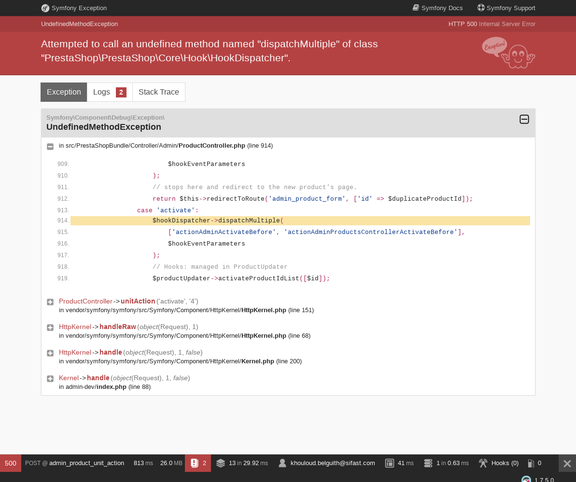Open the Logs tab
This screenshot has width=576, height=482.
[x=102, y=92]
